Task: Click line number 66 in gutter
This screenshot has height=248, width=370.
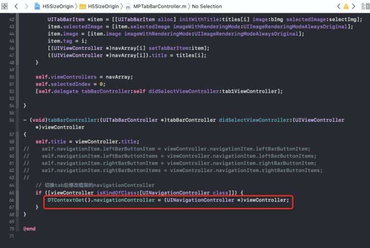Action: (x=12, y=200)
